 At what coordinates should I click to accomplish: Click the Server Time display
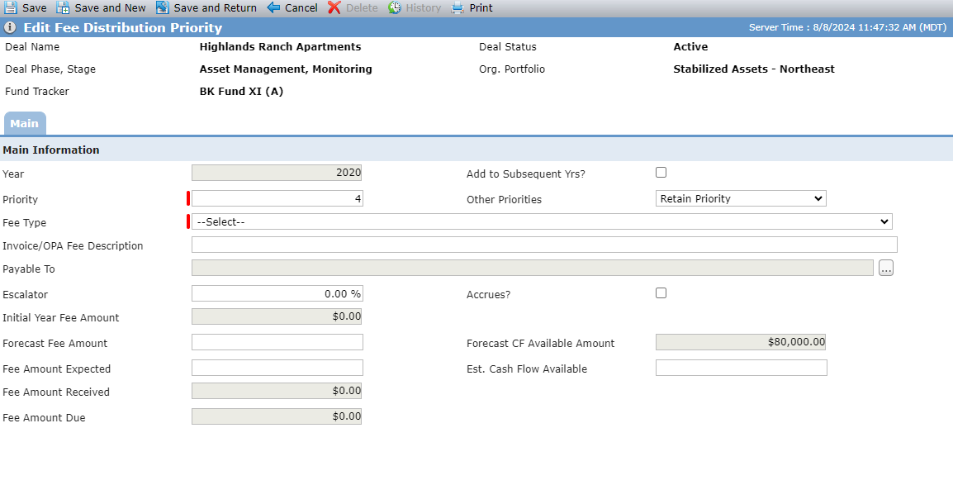(848, 27)
